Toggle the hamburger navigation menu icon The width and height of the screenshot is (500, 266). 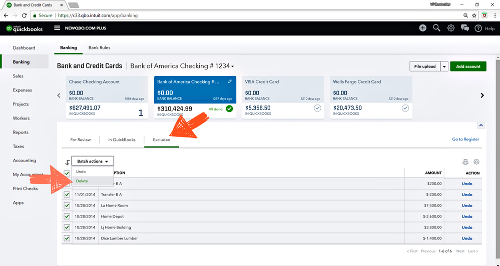(x=57, y=28)
